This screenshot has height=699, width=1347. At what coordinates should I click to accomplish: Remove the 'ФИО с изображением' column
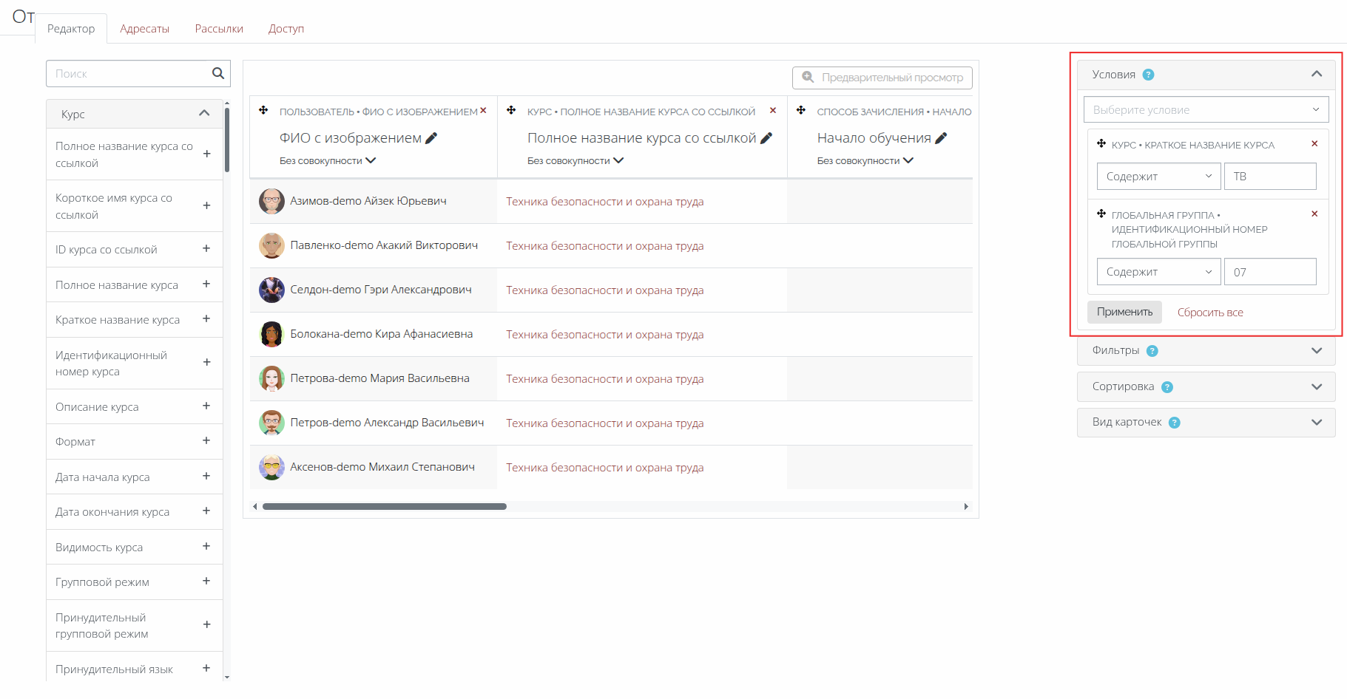click(483, 111)
